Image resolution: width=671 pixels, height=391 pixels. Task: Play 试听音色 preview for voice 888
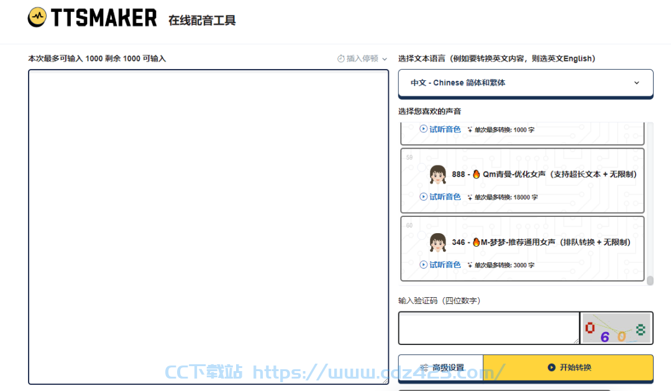[440, 196]
